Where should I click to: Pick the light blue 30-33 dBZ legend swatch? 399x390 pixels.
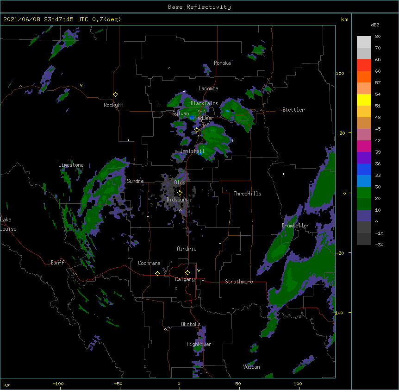(364, 181)
